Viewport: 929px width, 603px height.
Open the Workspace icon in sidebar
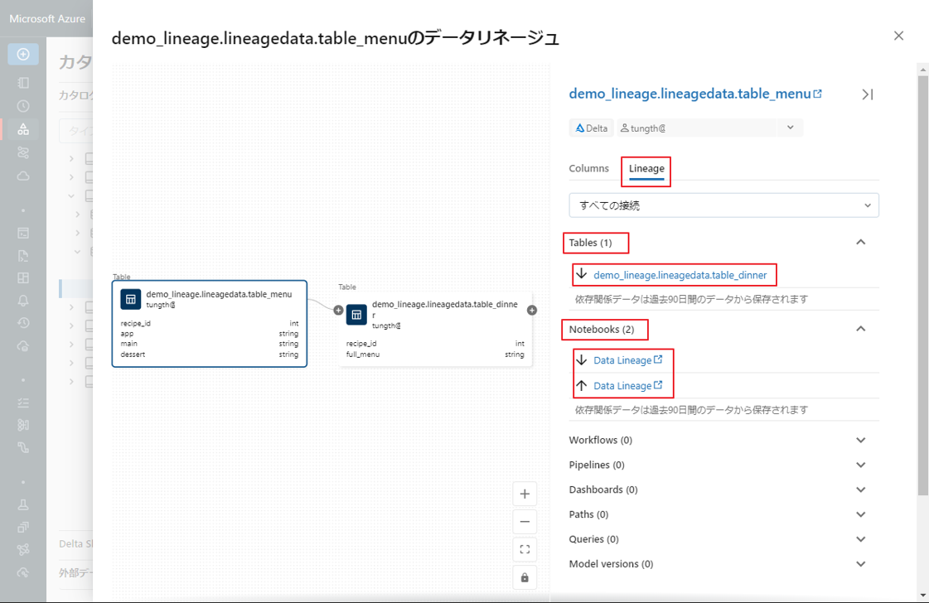click(23, 83)
